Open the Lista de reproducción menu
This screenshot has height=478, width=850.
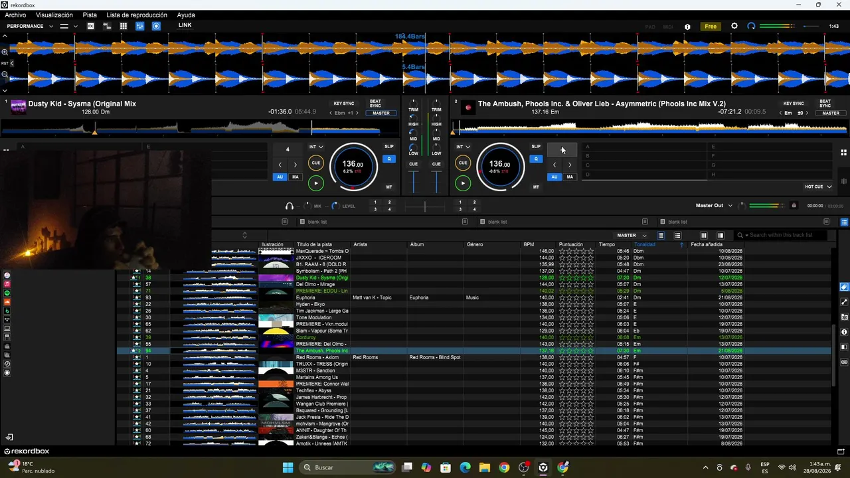137,15
